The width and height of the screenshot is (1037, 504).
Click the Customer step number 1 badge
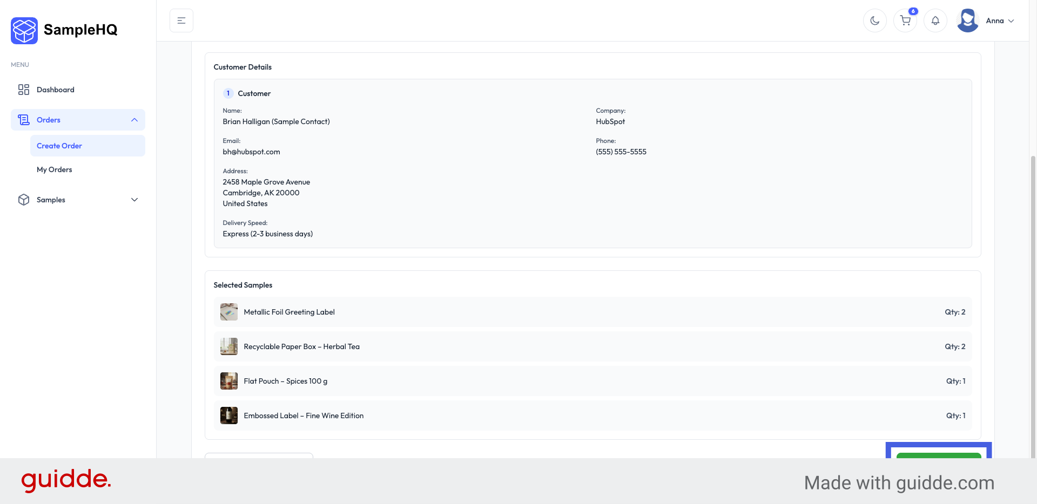228,93
